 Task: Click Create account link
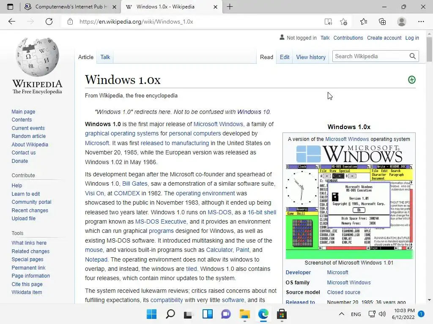coord(384,38)
